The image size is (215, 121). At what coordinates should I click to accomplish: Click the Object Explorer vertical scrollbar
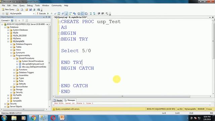tap(49, 63)
